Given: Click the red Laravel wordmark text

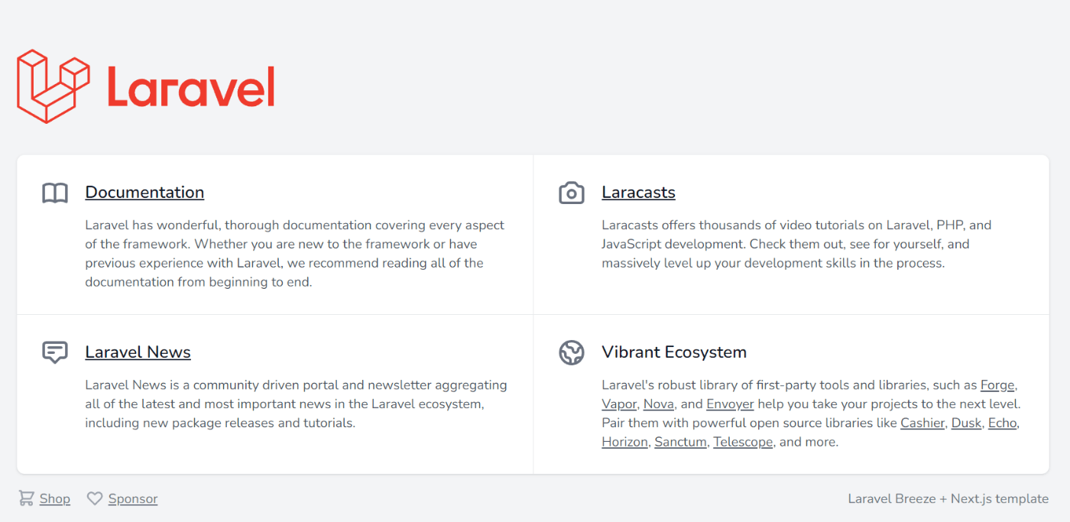Looking at the screenshot, I should (x=190, y=86).
